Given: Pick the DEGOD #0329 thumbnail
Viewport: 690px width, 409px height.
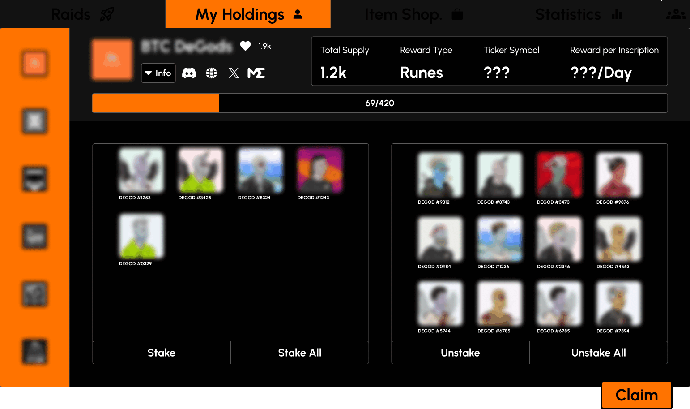Looking at the screenshot, I should click(141, 236).
